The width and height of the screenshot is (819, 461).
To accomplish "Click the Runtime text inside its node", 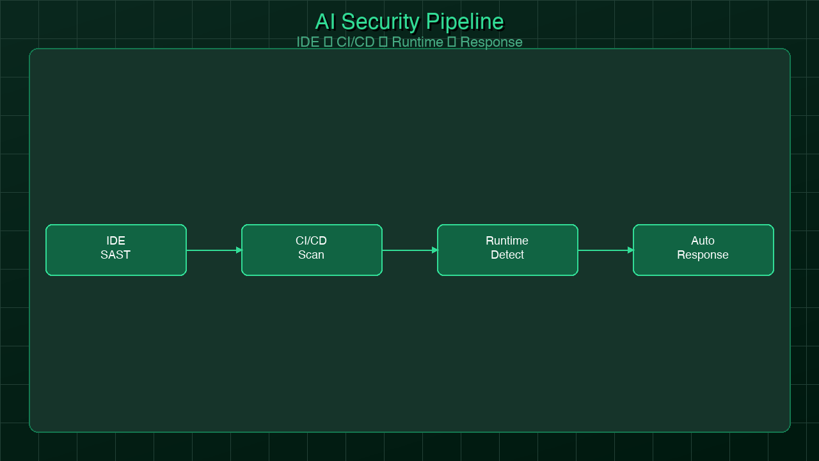I will (x=507, y=241).
